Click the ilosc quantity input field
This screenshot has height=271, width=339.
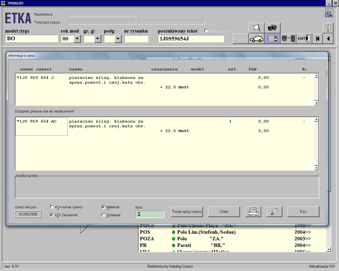[150, 214]
